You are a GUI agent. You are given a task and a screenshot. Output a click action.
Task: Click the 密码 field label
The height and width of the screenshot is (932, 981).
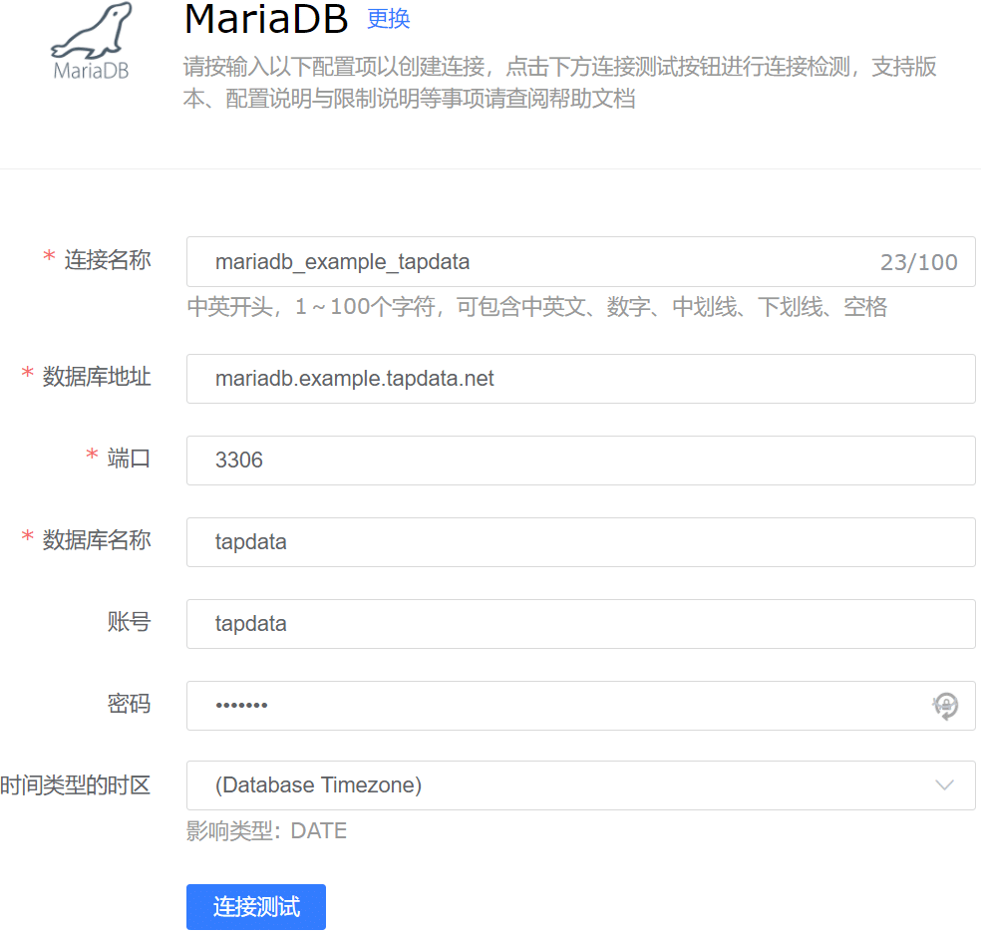(129, 704)
